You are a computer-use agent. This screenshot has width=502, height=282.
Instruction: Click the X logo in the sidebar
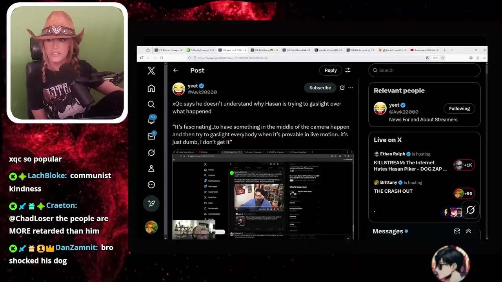tap(151, 70)
